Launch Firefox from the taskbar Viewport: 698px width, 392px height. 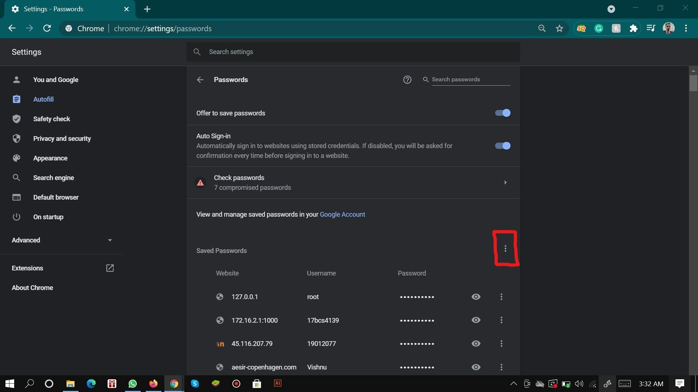[x=153, y=384]
